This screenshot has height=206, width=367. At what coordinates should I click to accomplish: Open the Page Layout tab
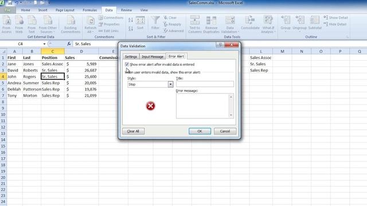pos(65,10)
